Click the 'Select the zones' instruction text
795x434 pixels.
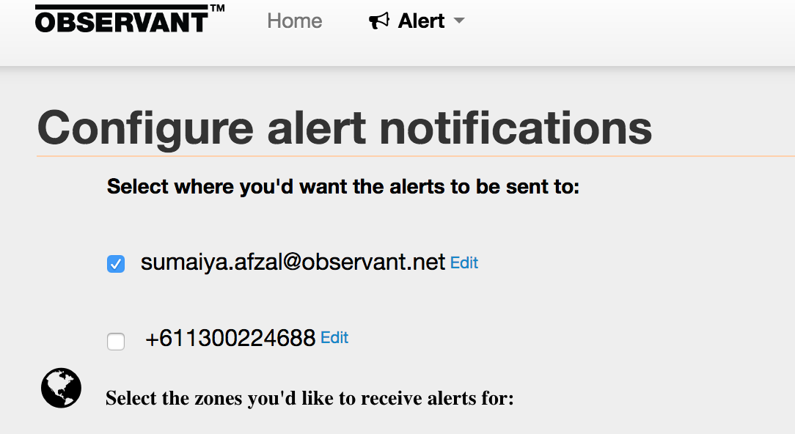point(309,398)
